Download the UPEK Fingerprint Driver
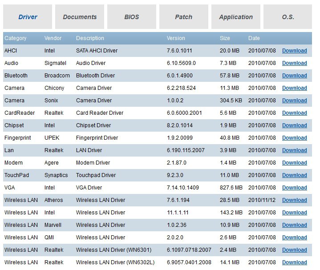 295,137
